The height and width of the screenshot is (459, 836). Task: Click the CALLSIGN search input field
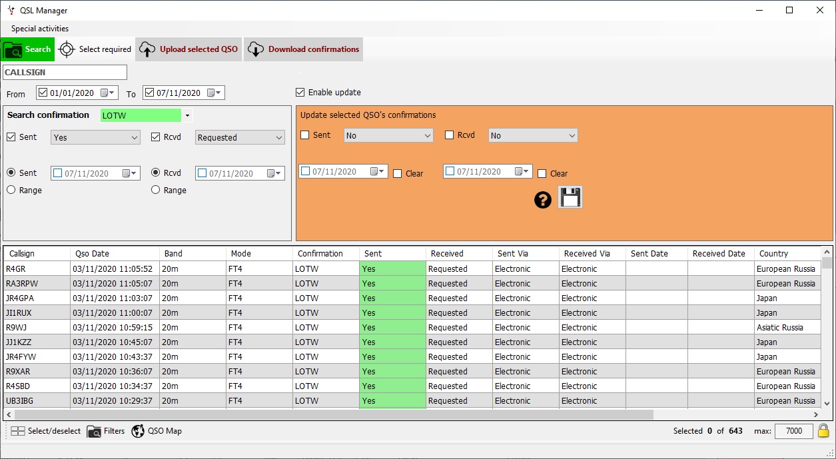pos(65,72)
